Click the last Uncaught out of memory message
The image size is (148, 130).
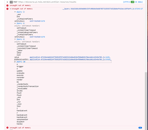point(20,128)
